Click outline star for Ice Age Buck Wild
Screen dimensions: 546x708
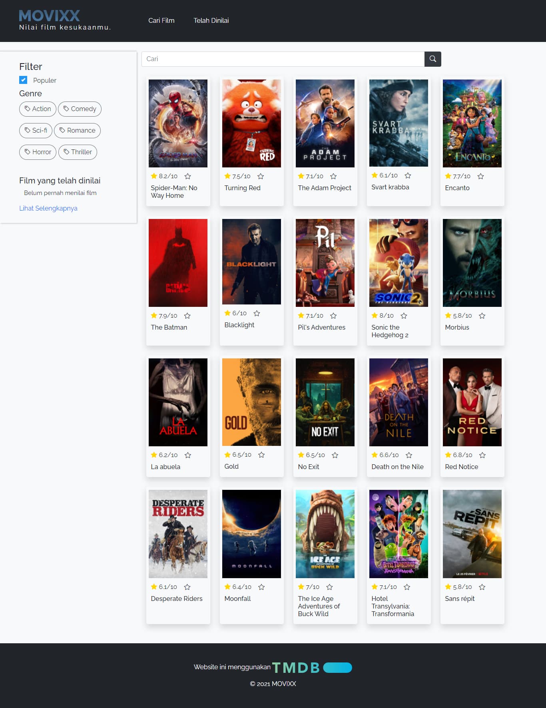point(329,587)
